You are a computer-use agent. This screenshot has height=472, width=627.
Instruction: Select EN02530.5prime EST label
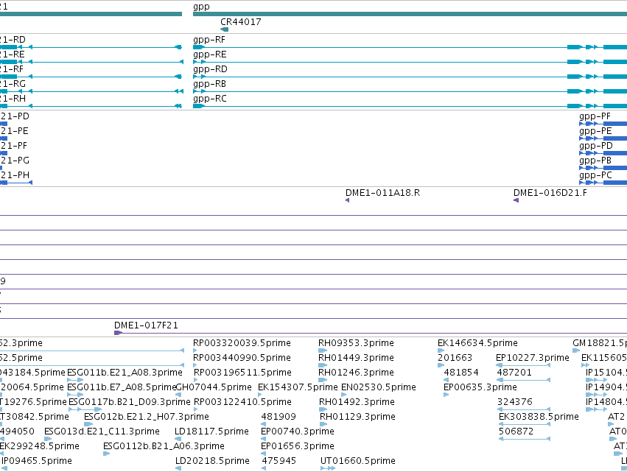click(x=378, y=387)
